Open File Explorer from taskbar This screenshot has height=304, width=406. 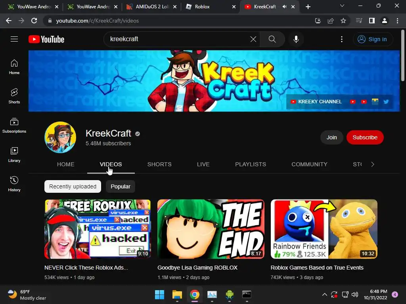click(x=177, y=294)
